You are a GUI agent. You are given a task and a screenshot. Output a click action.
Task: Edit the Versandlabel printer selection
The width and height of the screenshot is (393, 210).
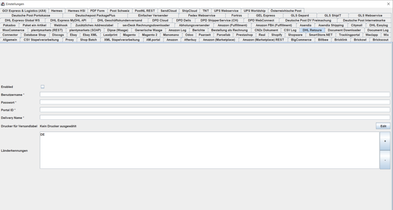click(383, 126)
